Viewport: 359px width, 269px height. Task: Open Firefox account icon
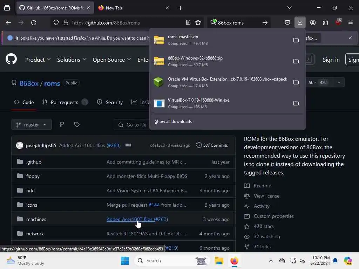[313, 23]
